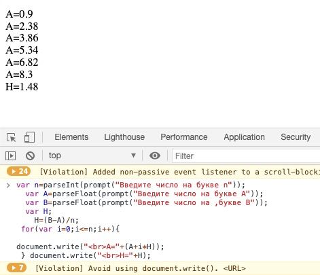Select the var A=parseFloat code line
This screenshot has height=275, width=320.
point(144,194)
